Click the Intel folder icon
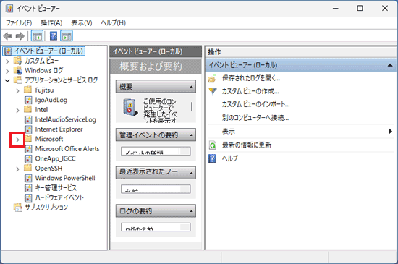Image resolution: width=398 pixels, height=264 pixels. click(x=28, y=109)
